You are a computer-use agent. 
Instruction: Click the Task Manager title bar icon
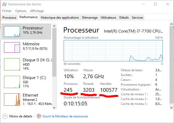pos(4,4)
